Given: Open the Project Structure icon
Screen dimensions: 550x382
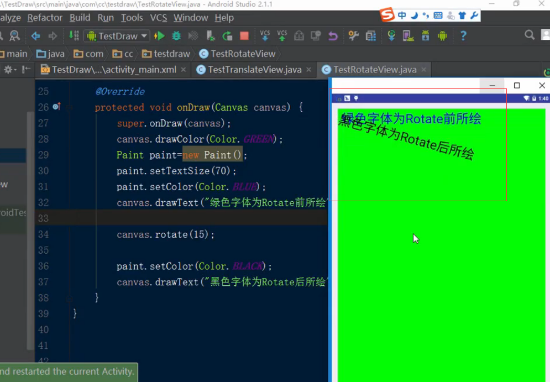Looking at the screenshot, I should [371, 36].
